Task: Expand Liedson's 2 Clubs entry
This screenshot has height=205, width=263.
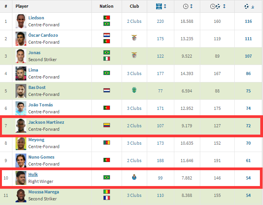Action: (134, 21)
